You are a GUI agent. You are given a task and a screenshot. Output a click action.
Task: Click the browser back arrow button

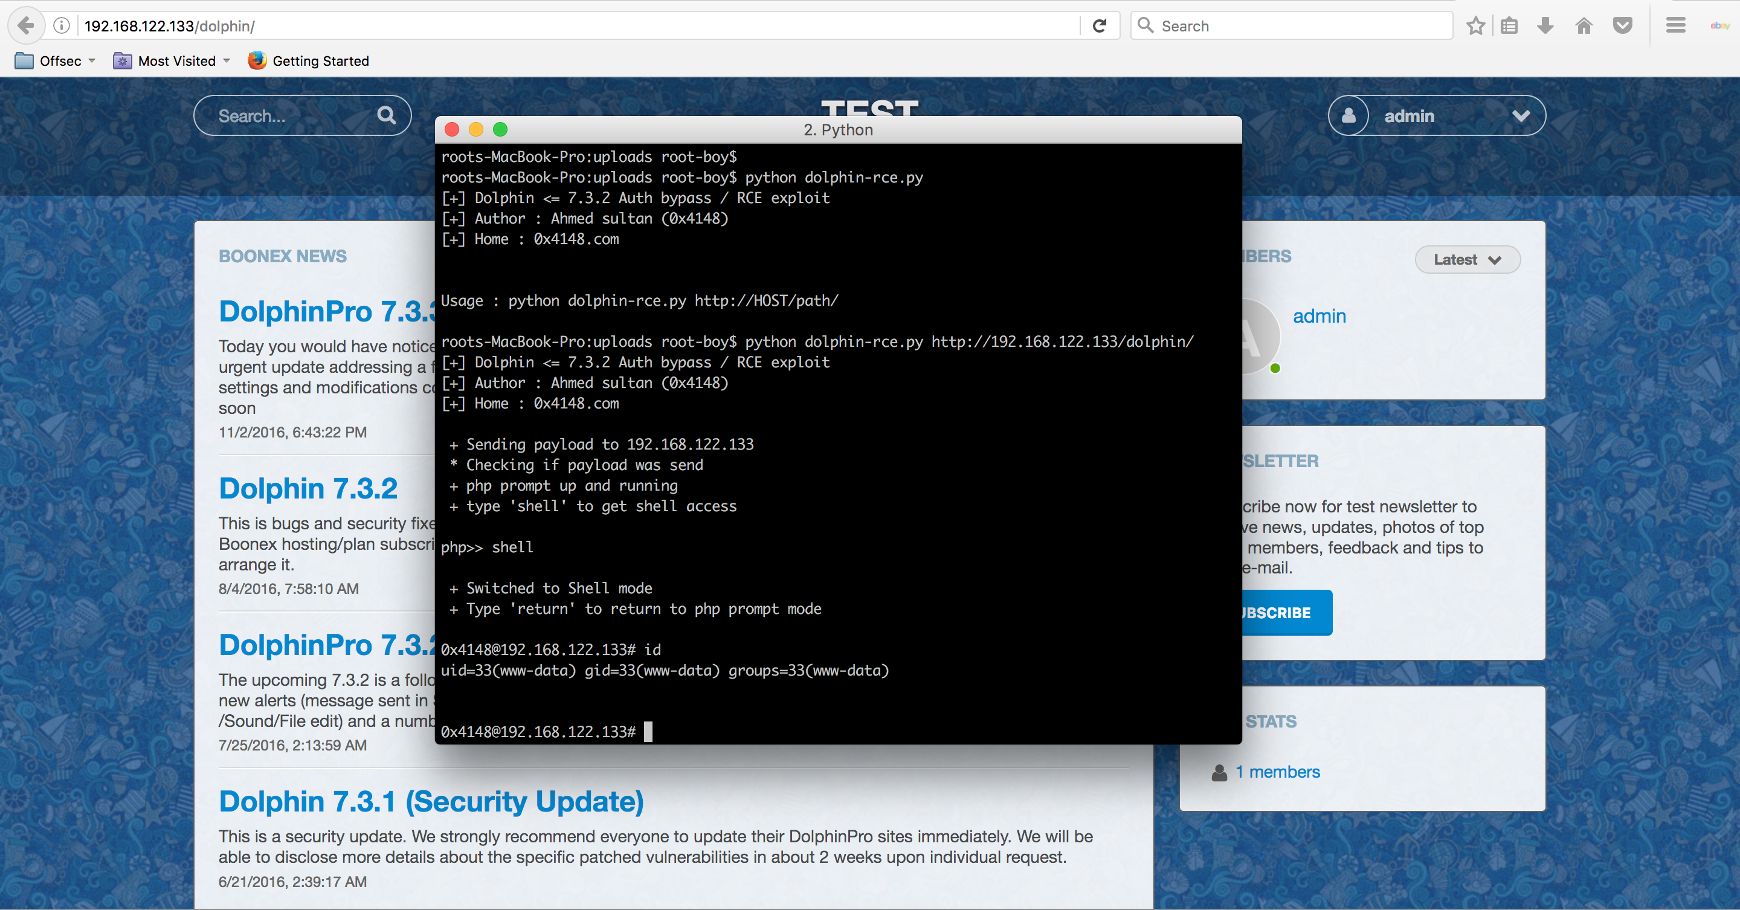[x=25, y=25]
